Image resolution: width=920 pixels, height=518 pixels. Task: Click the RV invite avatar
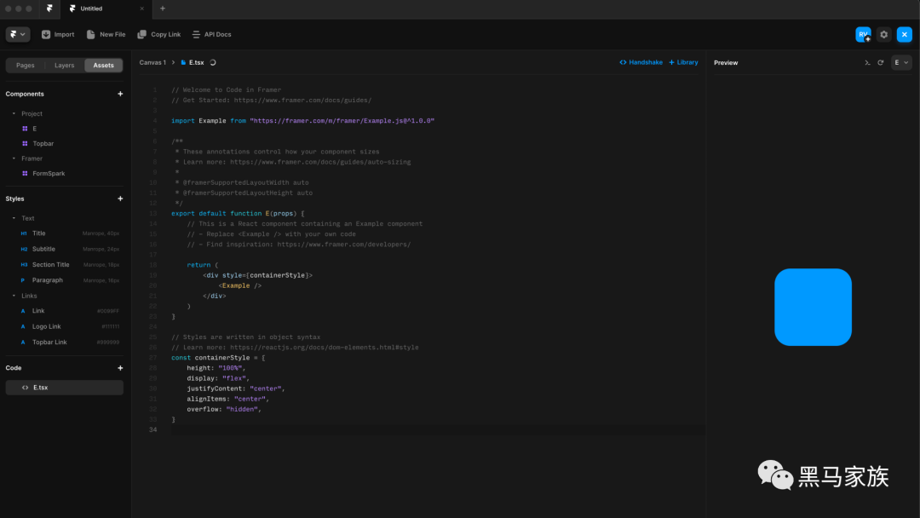[863, 35]
